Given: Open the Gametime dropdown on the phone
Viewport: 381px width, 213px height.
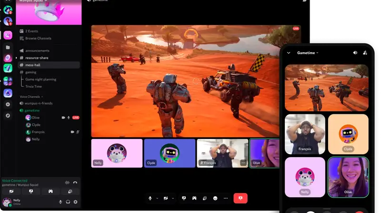Looking at the screenshot, I should tap(308, 53).
